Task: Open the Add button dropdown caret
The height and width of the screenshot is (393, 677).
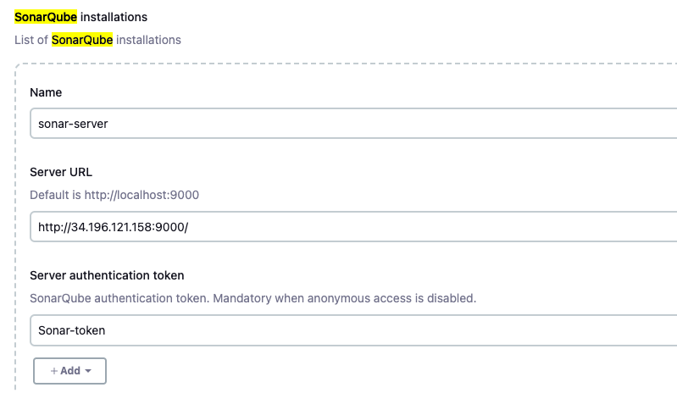Action: pyautogui.click(x=89, y=371)
